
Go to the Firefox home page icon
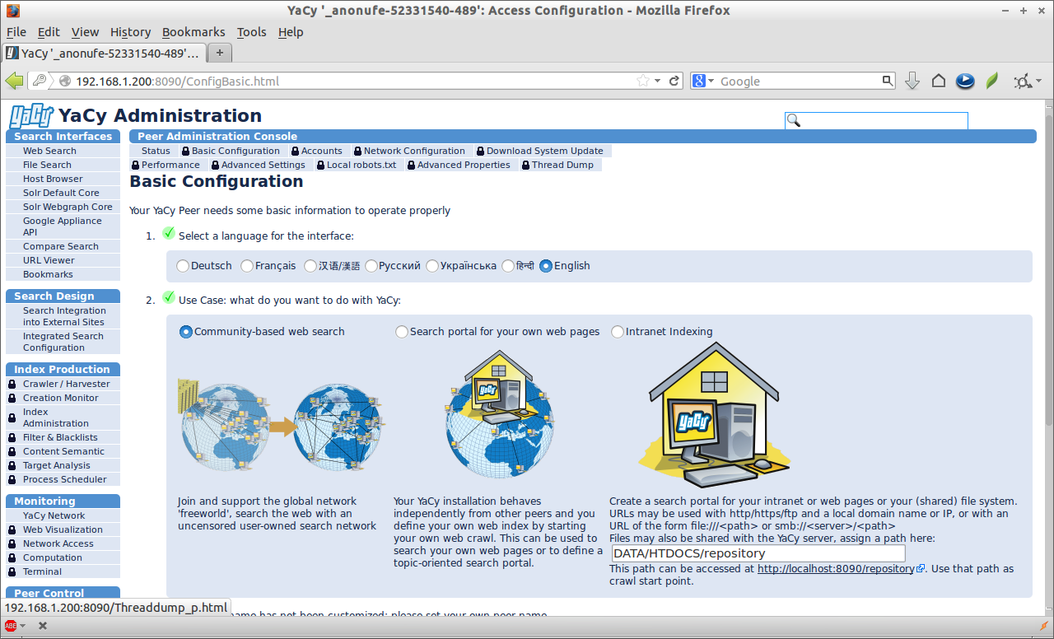939,81
